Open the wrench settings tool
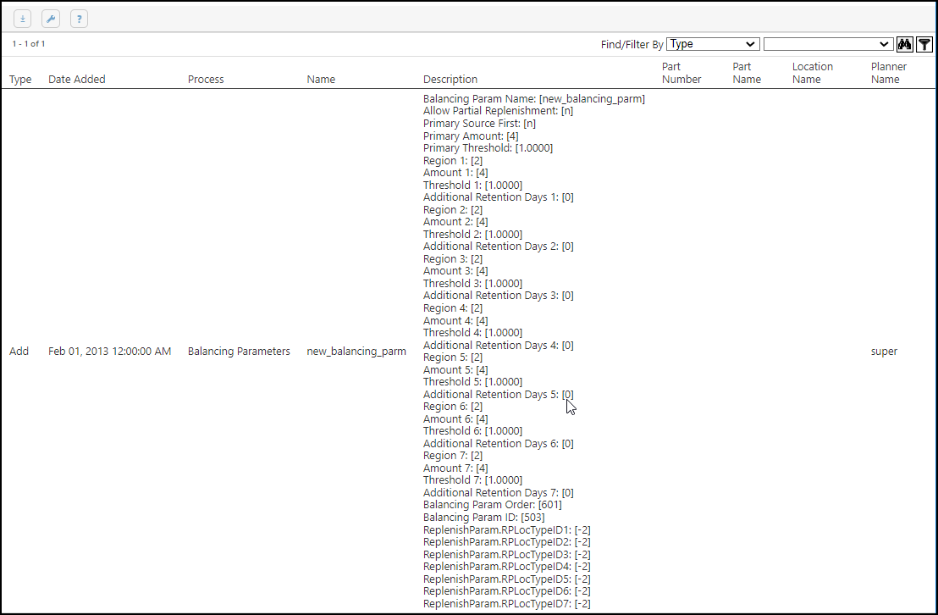The image size is (938, 615). (51, 19)
